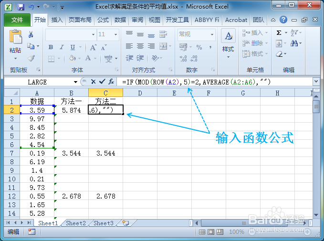Click the font color A icon
The width and height of the screenshot is (324, 241).
(88, 58)
